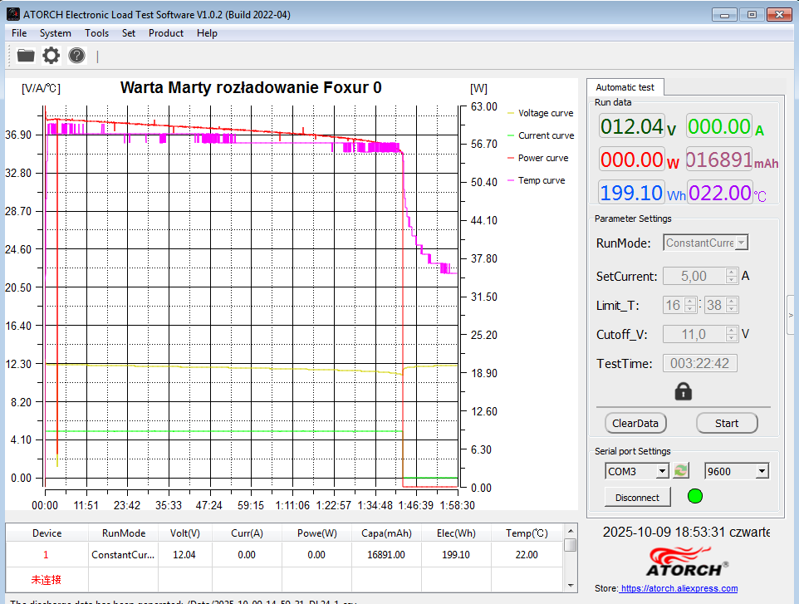The image size is (799, 604).
Task: Click the Device column header
Action: [x=47, y=533]
